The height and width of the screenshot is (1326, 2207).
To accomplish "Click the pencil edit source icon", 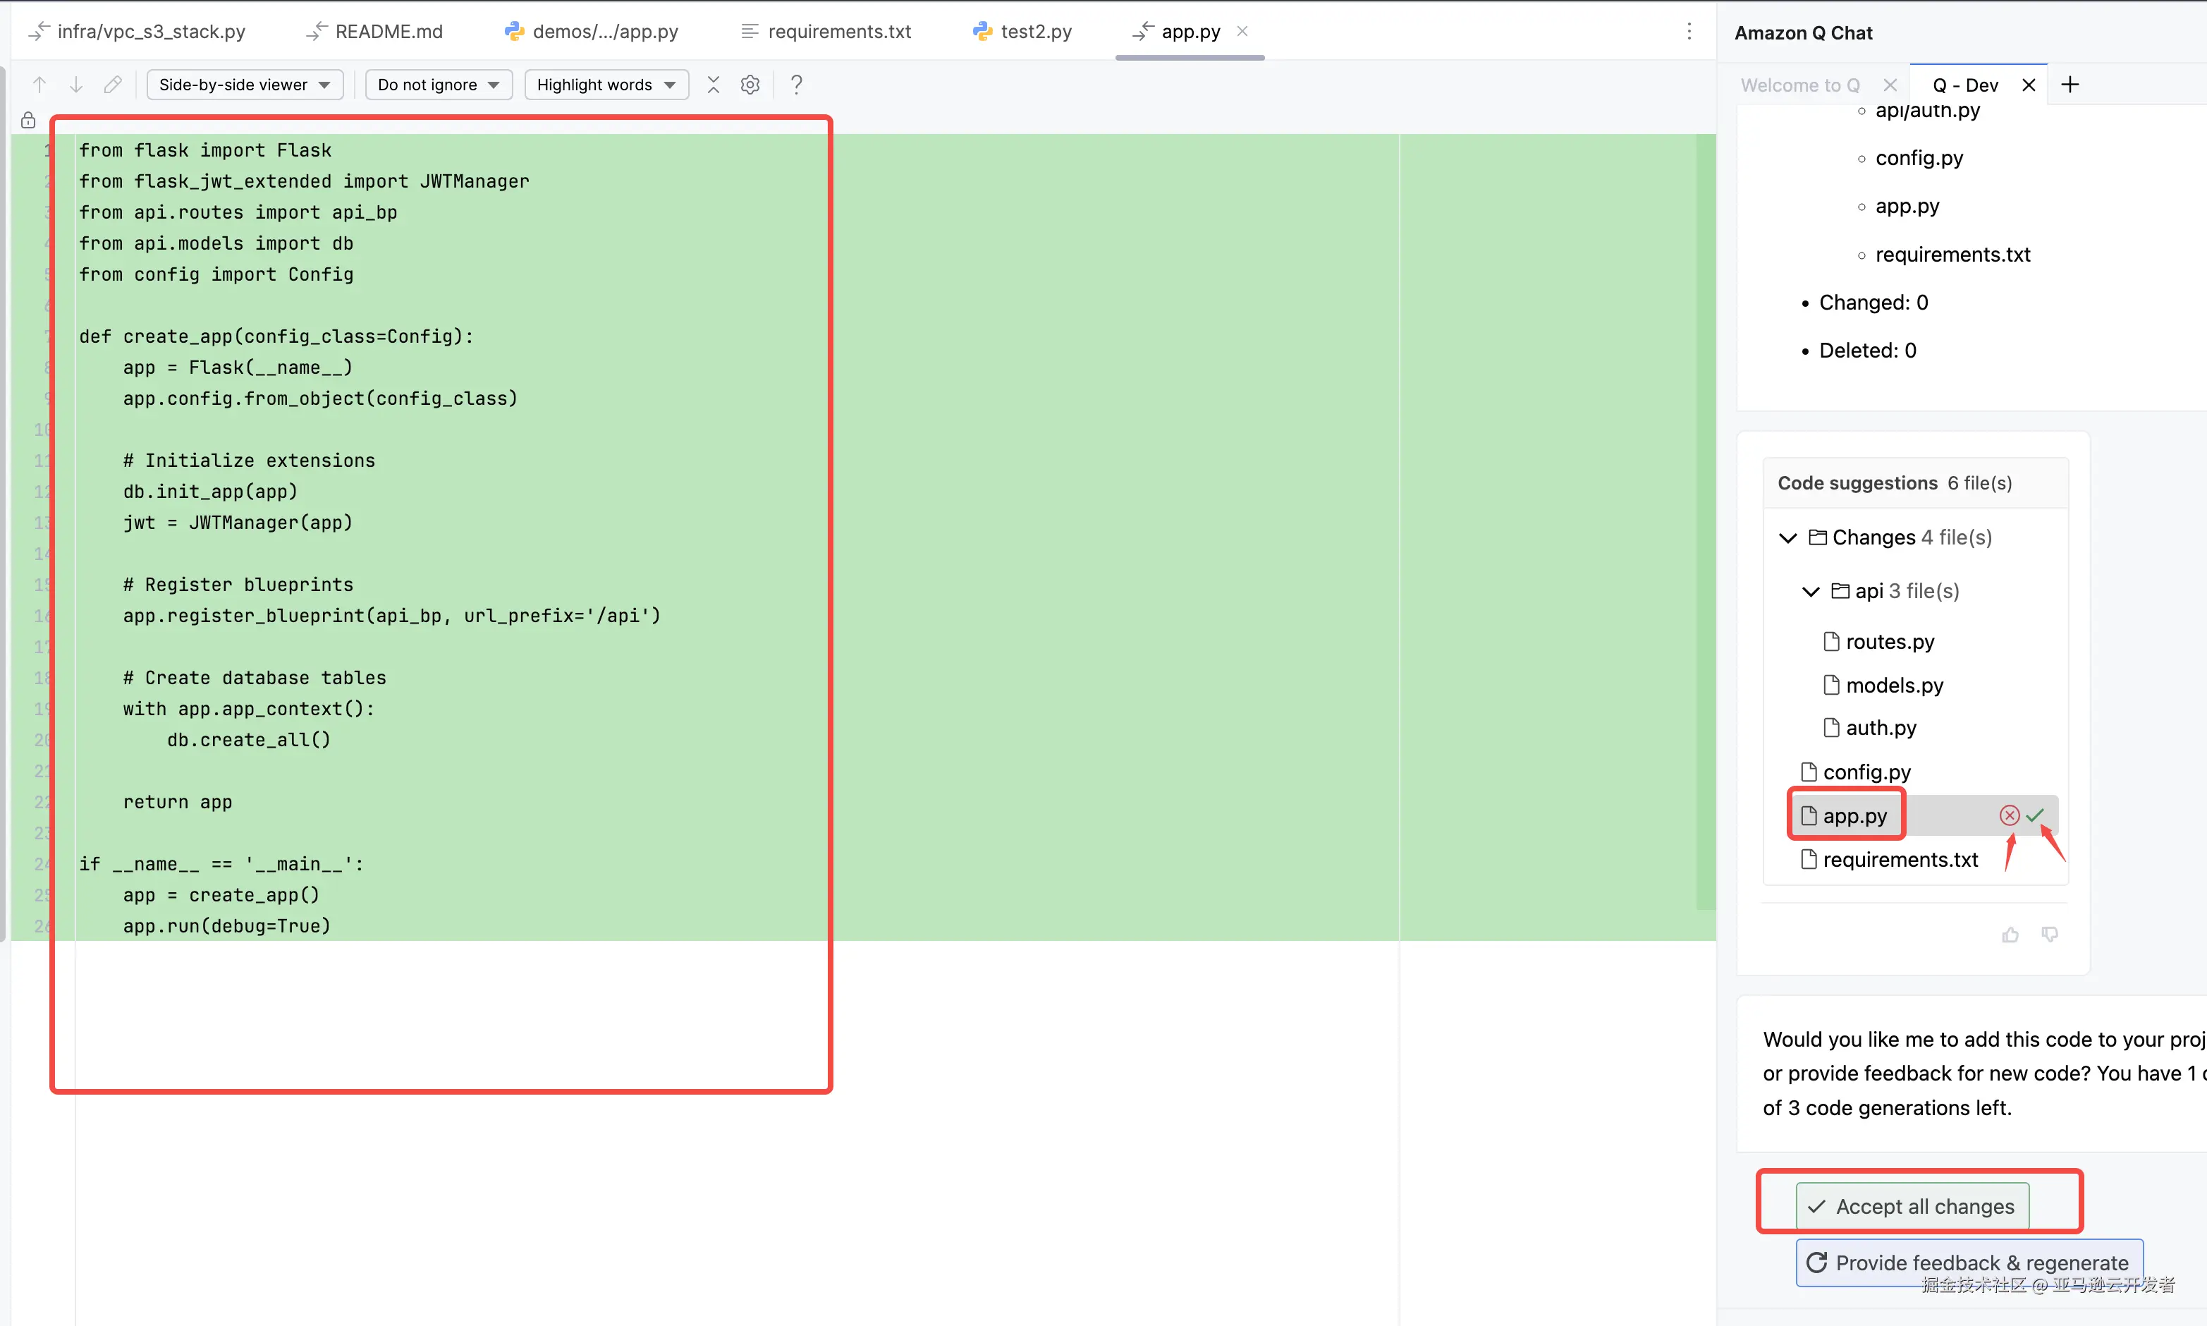I will click(x=113, y=85).
